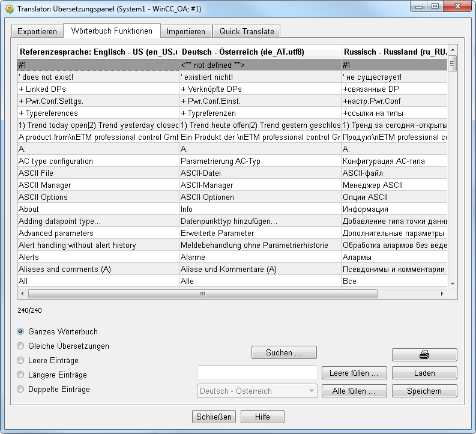Click the table's horizontal scrollbar right arrow
476x434 pixels.
click(442, 294)
